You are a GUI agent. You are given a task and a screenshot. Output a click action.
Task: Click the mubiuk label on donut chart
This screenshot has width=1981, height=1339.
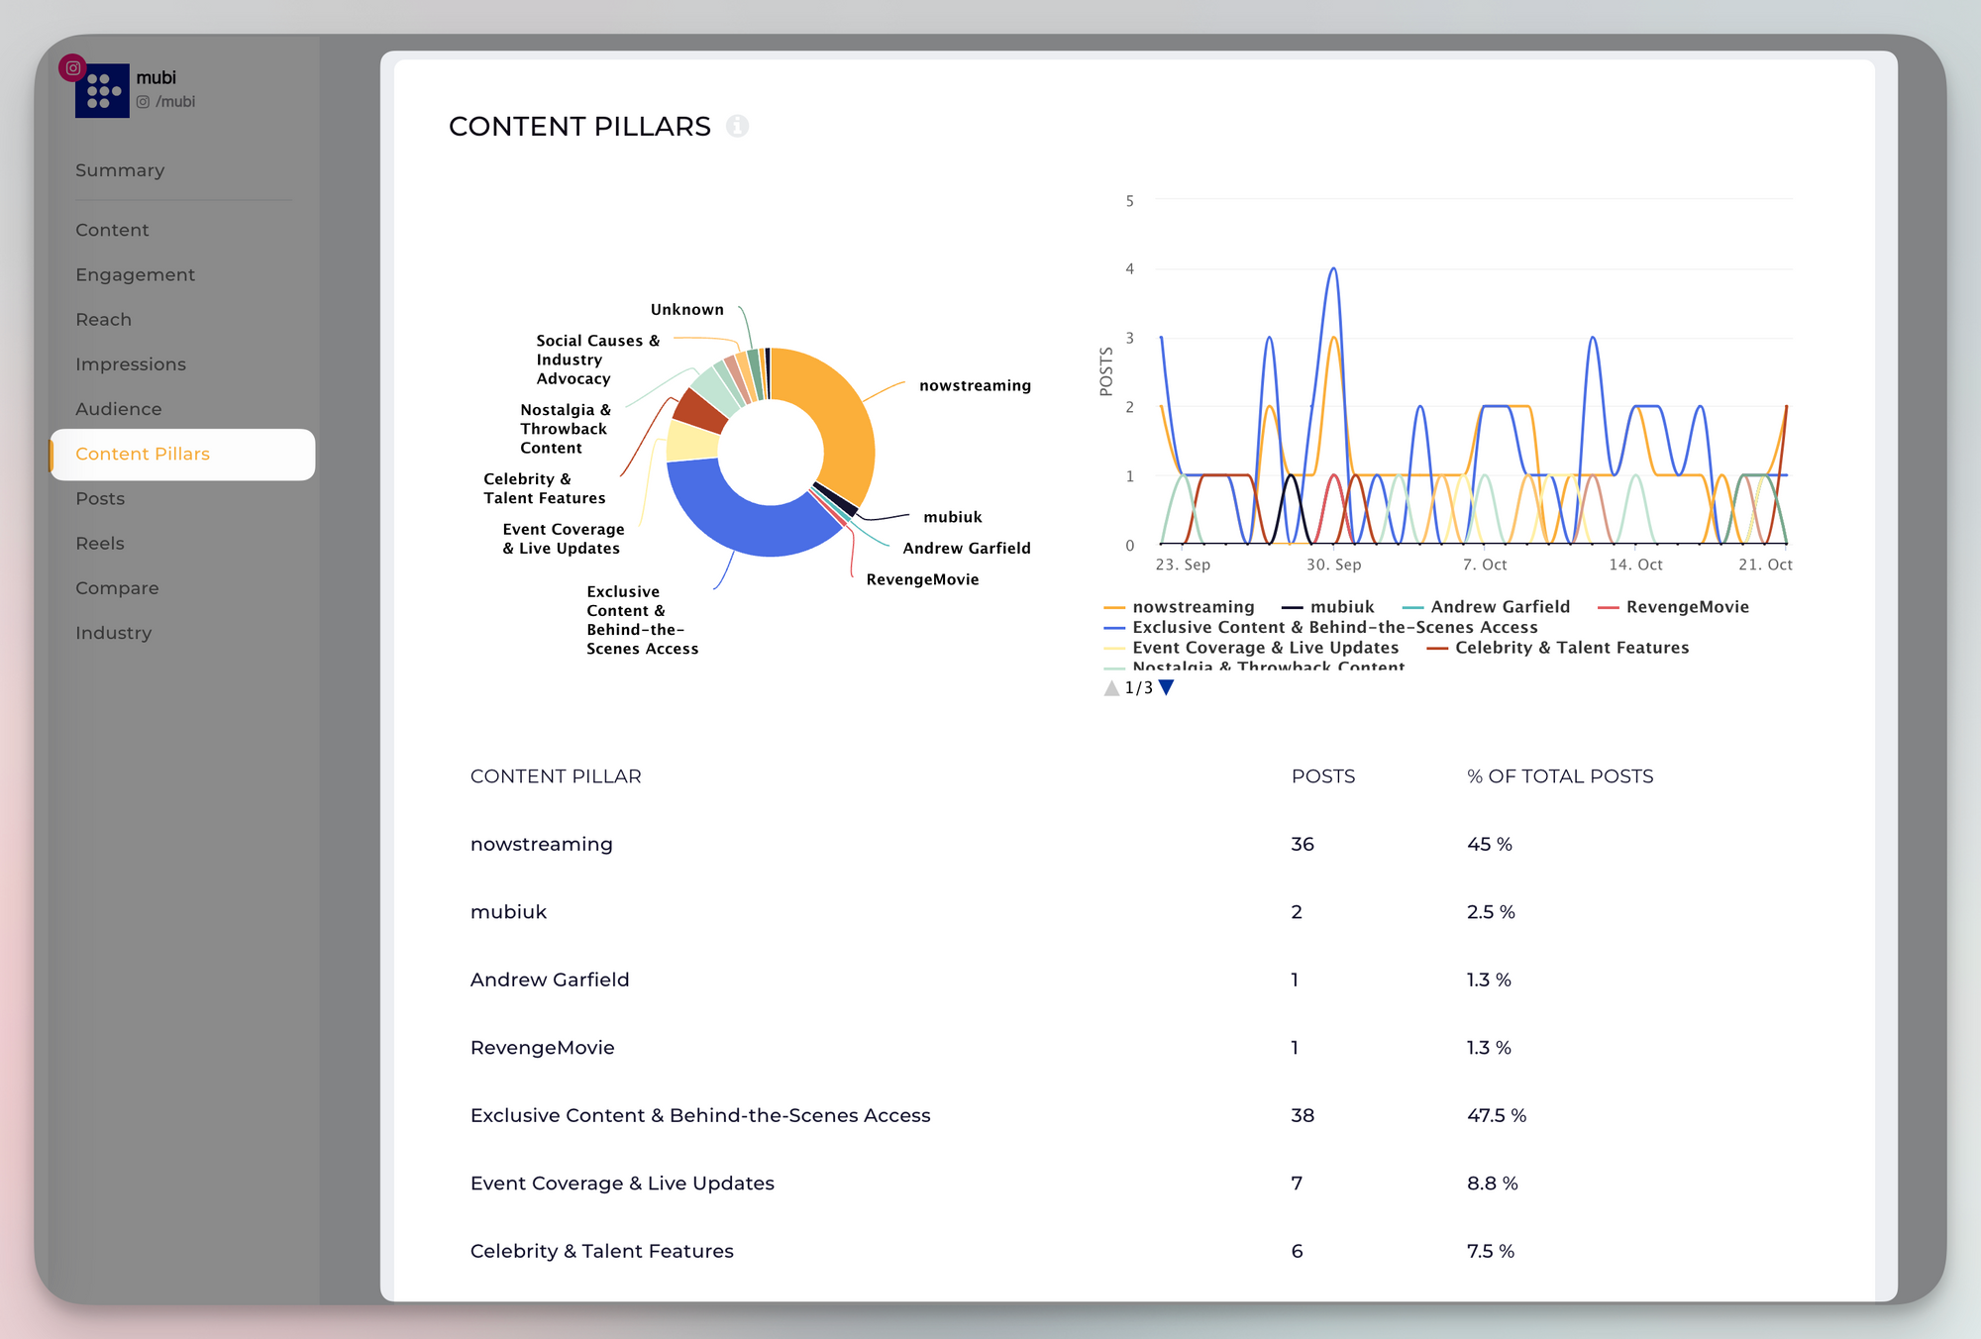point(953,517)
